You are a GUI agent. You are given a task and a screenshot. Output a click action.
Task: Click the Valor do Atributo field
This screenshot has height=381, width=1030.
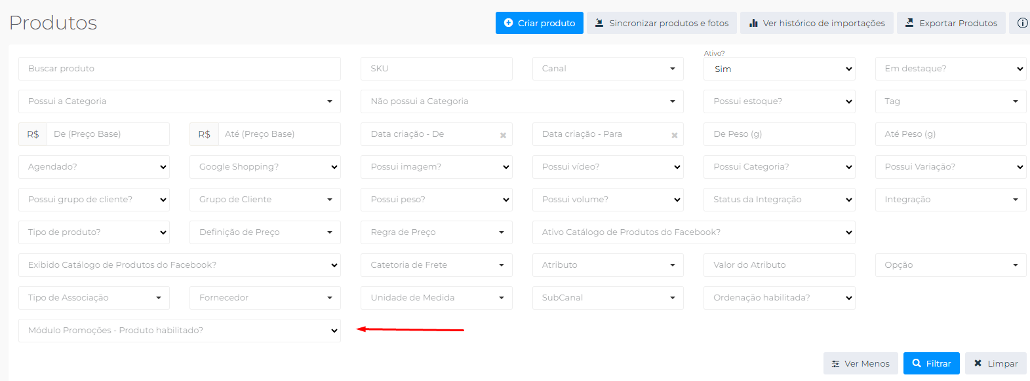779,265
